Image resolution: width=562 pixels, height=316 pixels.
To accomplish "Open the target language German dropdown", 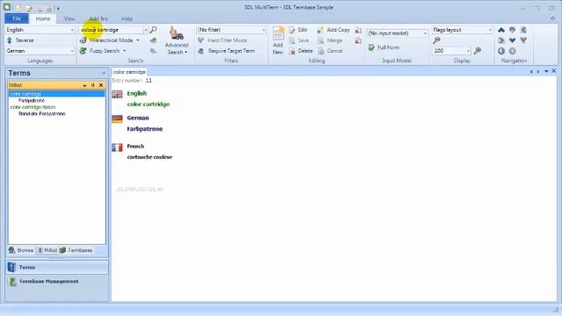I will tap(72, 51).
